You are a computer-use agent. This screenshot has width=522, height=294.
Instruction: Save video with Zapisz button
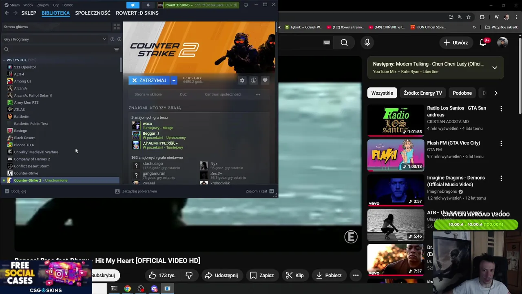[262, 275]
